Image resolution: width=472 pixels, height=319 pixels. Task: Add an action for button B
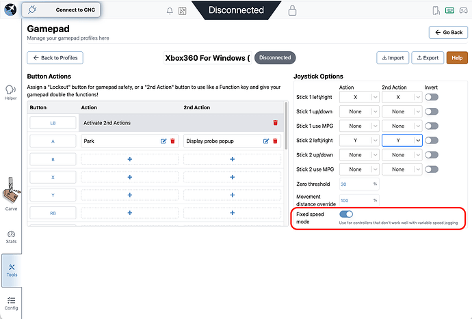click(130, 158)
